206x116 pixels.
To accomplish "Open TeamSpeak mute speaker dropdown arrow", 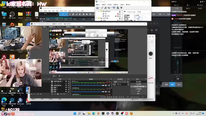I will tap(111, 8).
